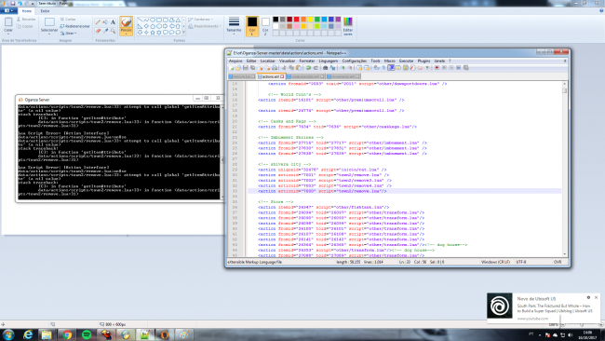Select the Eraser tool in Paint
605x341 pixels.
pyautogui.click(x=98, y=31)
